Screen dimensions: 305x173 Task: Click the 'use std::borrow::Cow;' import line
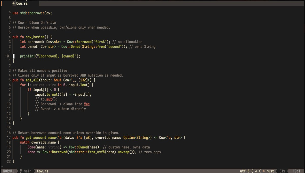point(32,13)
